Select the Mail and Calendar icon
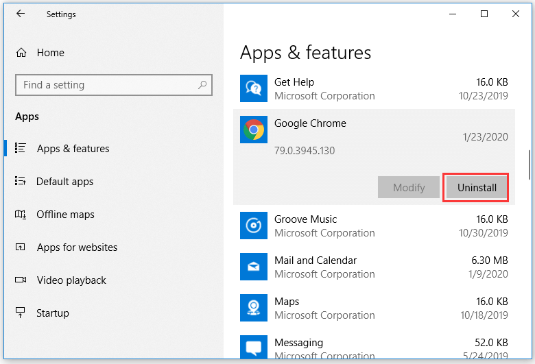The width and height of the screenshot is (535, 364). pos(254,267)
